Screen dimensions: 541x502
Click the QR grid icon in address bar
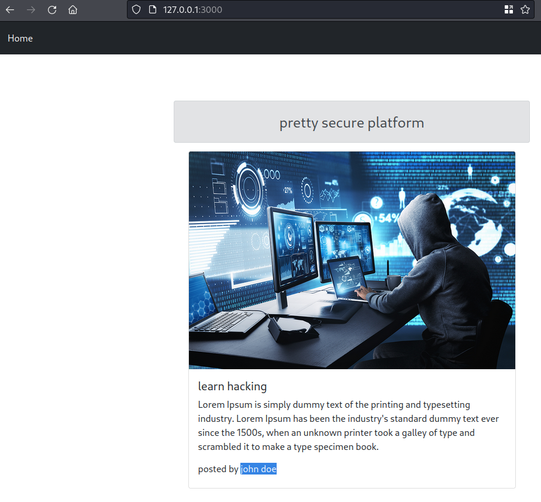(x=509, y=10)
